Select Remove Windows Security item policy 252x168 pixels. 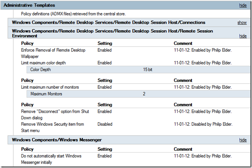click(x=52, y=127)
